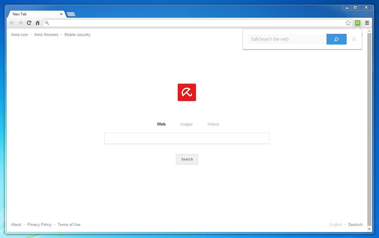Open the Avira Answers link
379x238 pixels.
(x=46, y=35)
